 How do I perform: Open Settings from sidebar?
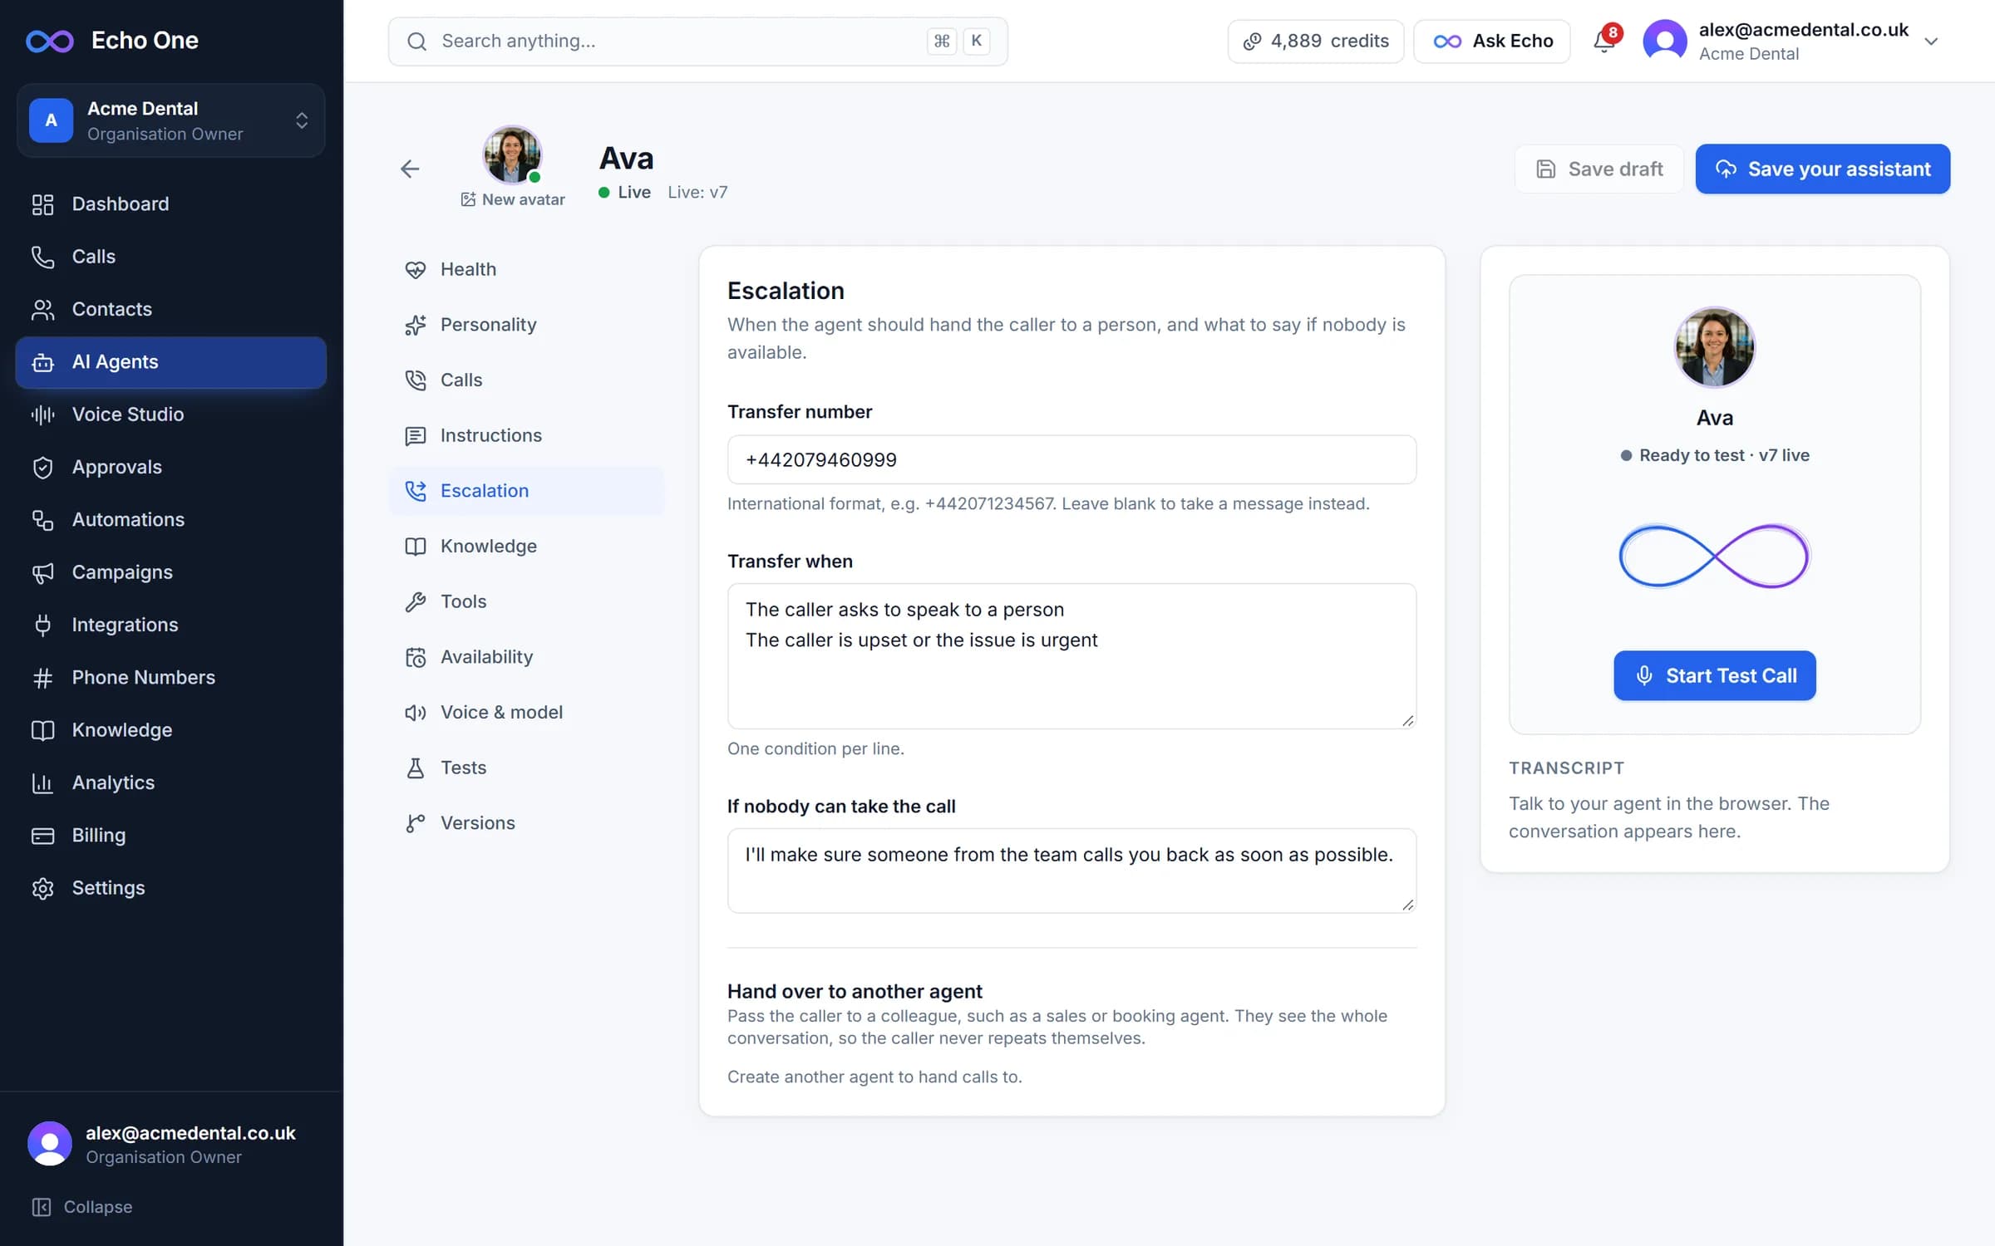170,888
